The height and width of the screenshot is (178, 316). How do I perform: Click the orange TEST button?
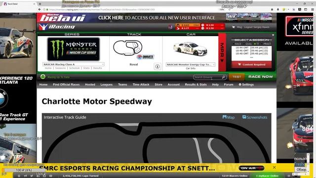237,77
